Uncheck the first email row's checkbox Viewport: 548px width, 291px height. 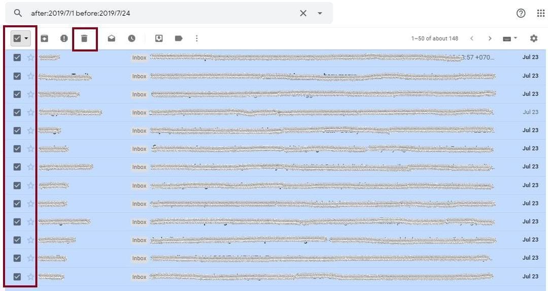[17, 57]
